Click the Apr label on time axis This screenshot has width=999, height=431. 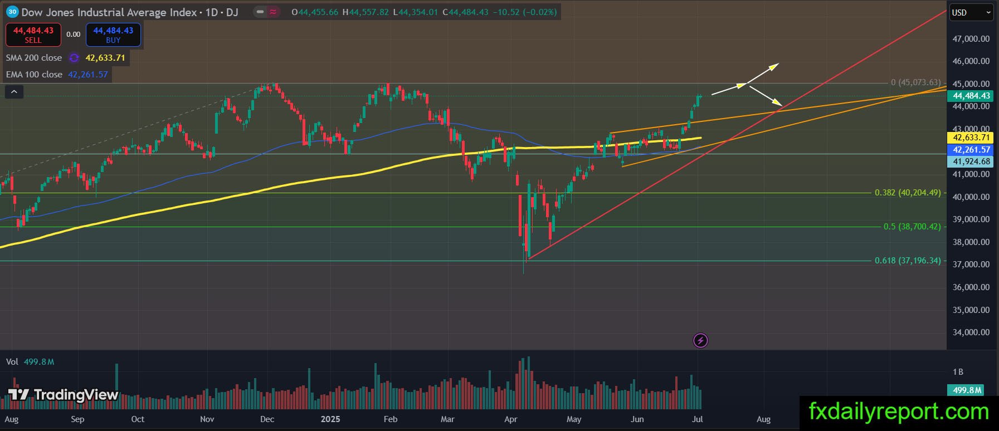pos(510,419)
